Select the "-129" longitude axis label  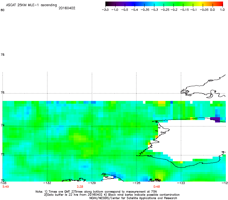[92, 183]
